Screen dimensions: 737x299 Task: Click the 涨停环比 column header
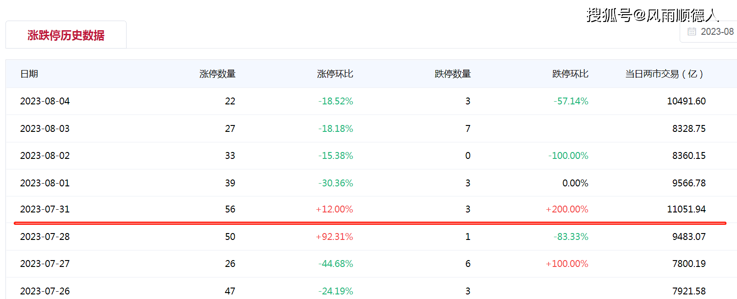coord(335,74)
